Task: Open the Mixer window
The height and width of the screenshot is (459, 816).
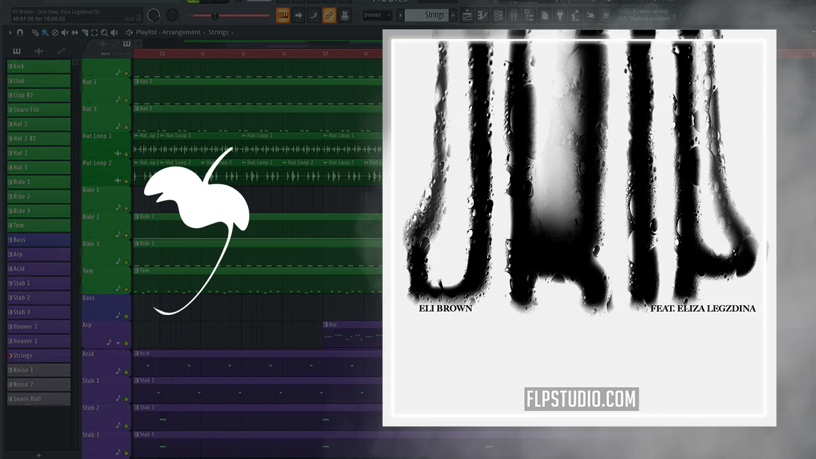Action: (514, 15)
